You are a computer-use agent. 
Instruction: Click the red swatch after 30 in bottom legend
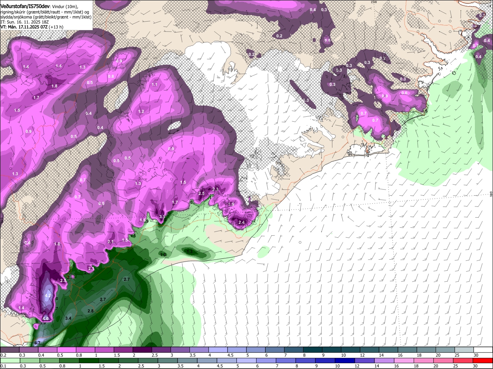point(483,361)
